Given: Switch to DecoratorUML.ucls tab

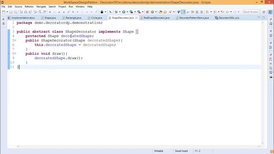Looking at the screenshot, I should [x=227, y=18].
